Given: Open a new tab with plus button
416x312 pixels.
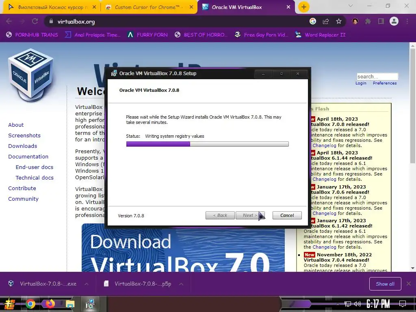Looking at the screenshot, I should pos(304,7).
